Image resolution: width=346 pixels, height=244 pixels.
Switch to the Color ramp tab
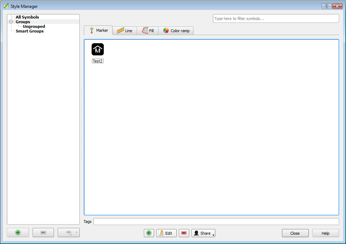coord(176,31)
